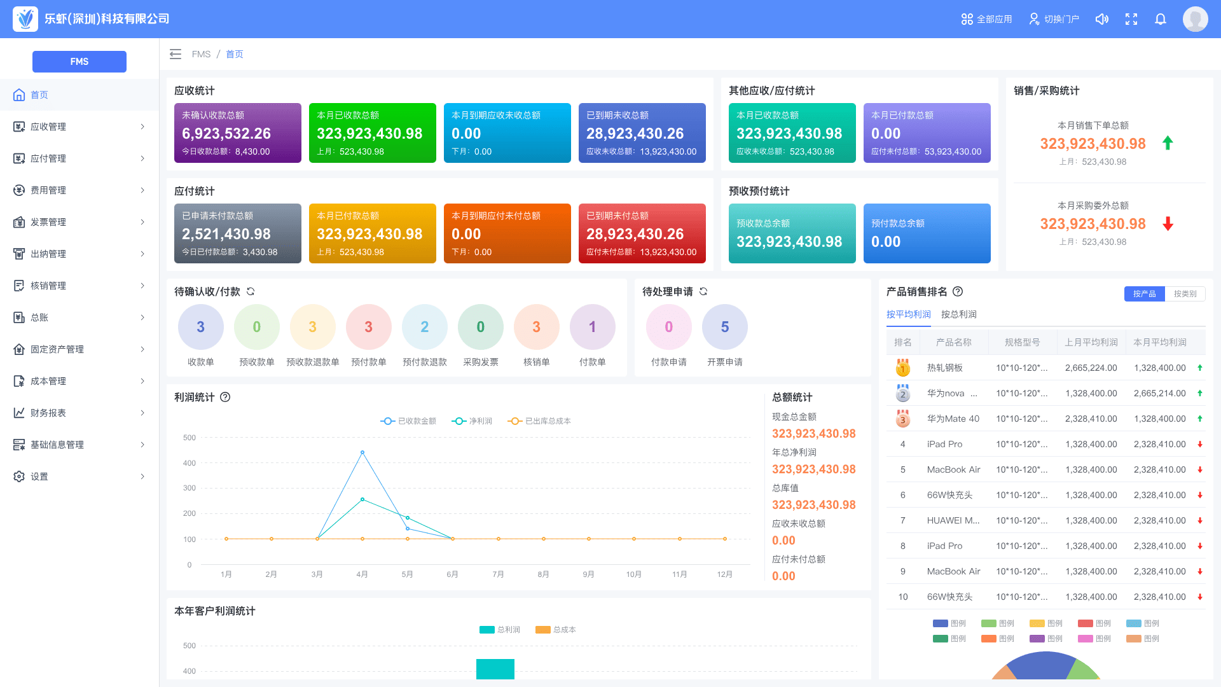Click help icon beside 利润统计
Viewport: 1221px width, 687px height.
(225, 397)
